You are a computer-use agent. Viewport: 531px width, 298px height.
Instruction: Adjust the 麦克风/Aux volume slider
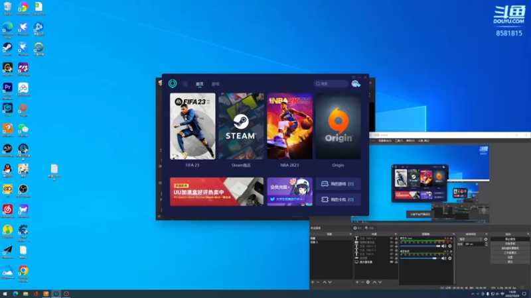point(420,246)
